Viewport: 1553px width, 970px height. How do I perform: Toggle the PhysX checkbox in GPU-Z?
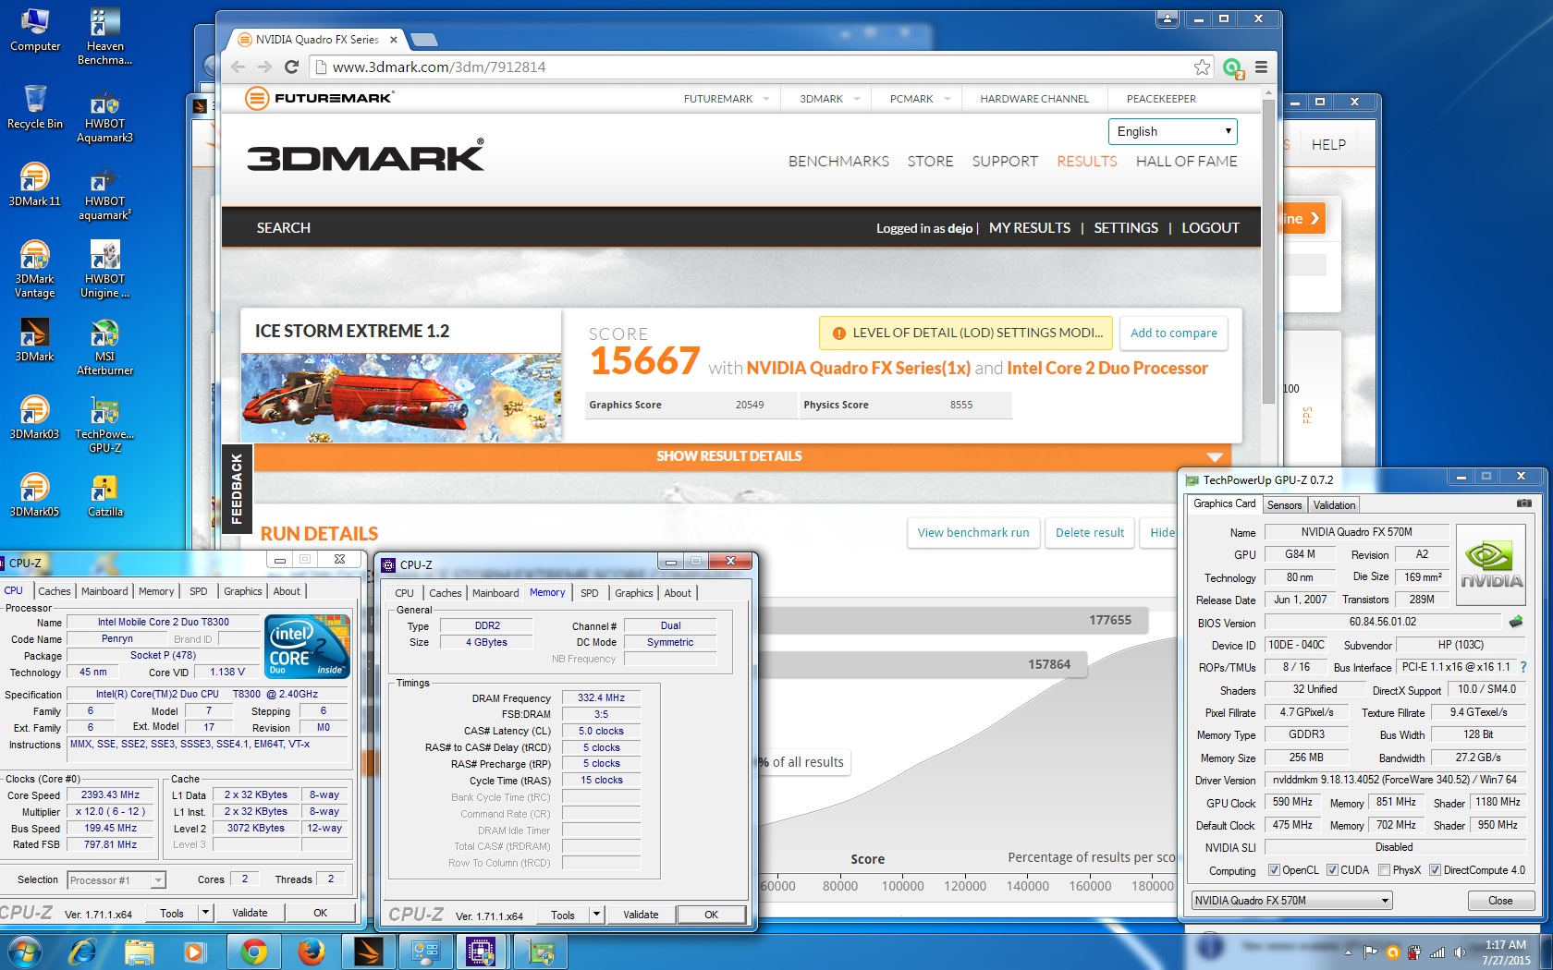[1384, 870]
